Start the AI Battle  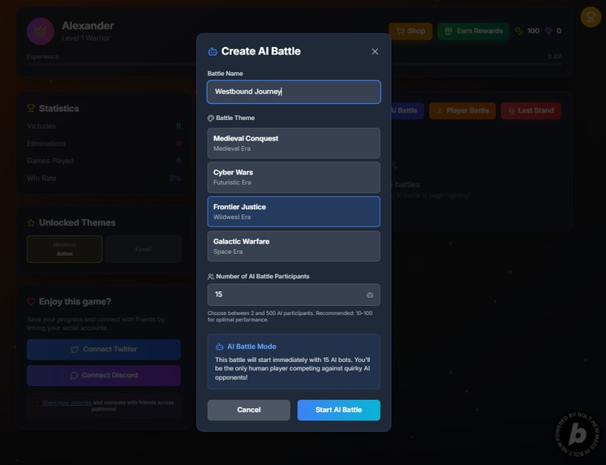tap(338, 410)
